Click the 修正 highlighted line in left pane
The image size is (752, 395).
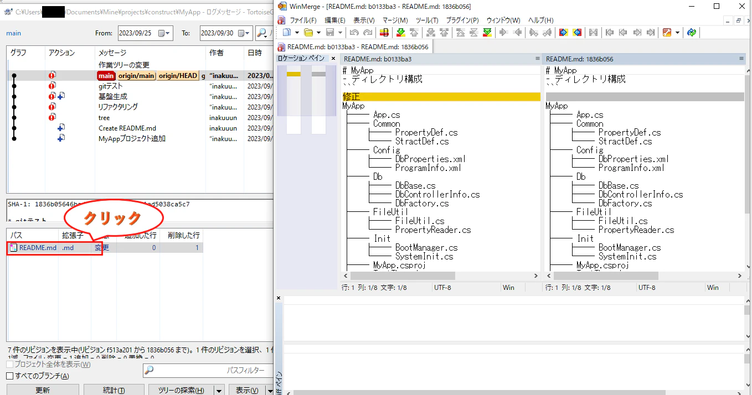pos(441,97)
